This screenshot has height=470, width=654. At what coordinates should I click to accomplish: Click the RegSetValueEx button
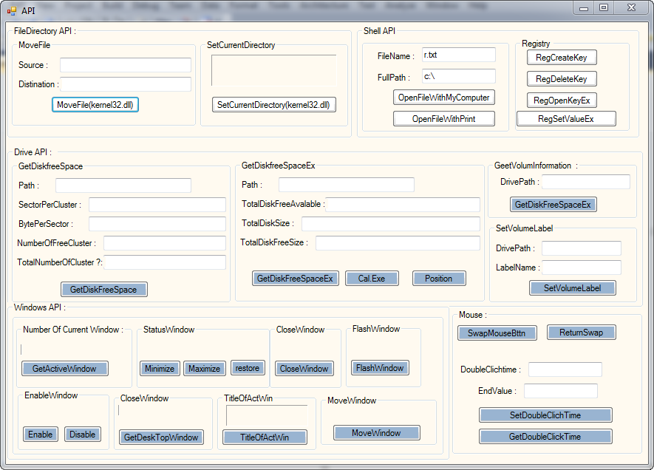click(x=566, y=119)
